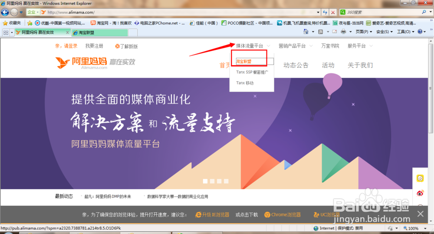Open the 安全(S) menu

[385, 32]
